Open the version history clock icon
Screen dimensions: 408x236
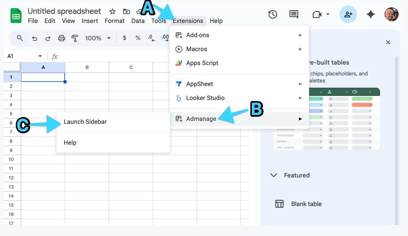pos(273,14)
